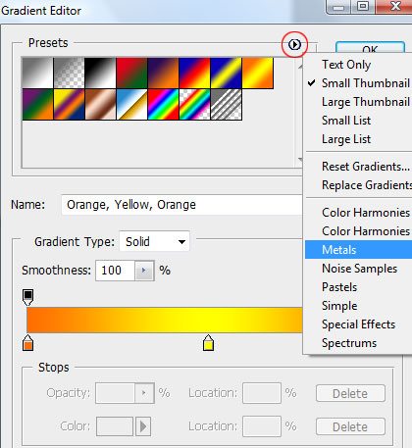412x448 pixels.
Task: Open the Gradient Type dropdown
Action: click(154, 241)
